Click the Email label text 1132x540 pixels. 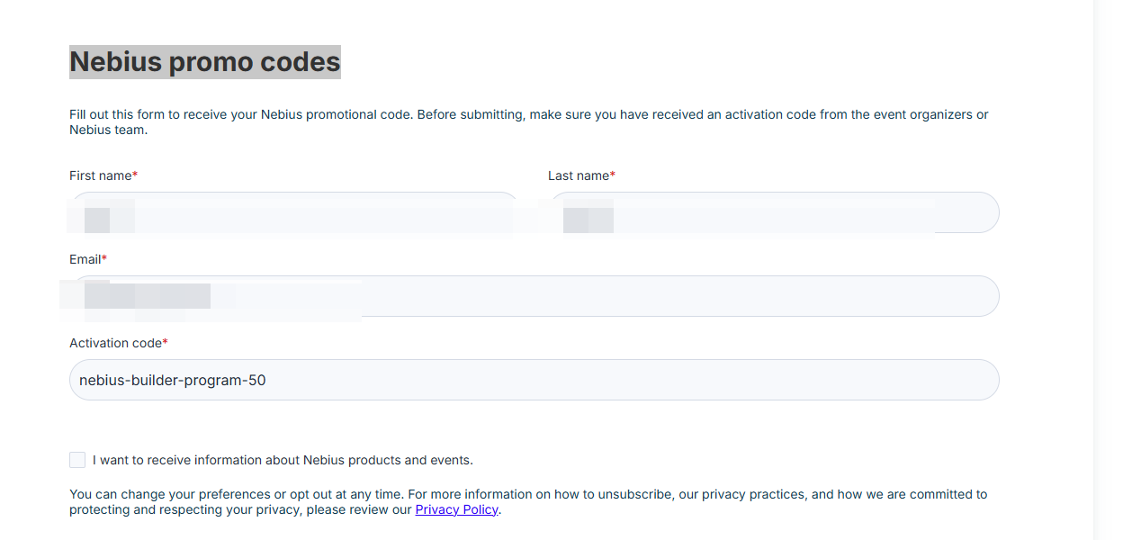(85, 259)
